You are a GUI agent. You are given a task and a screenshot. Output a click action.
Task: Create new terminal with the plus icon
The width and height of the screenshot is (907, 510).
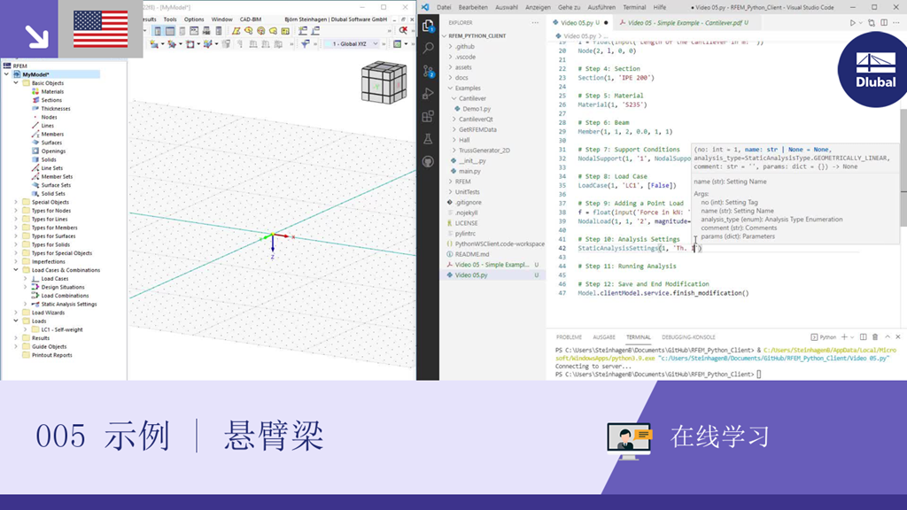tap(844, 337)
